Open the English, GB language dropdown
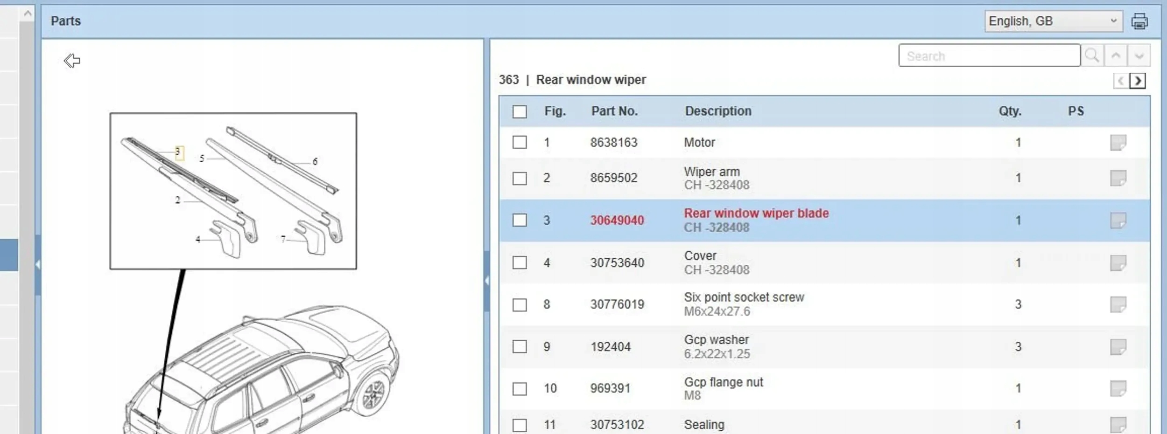Viewport: 1167px width, 434px height. pyautogui.click(x=1054, y=21)
